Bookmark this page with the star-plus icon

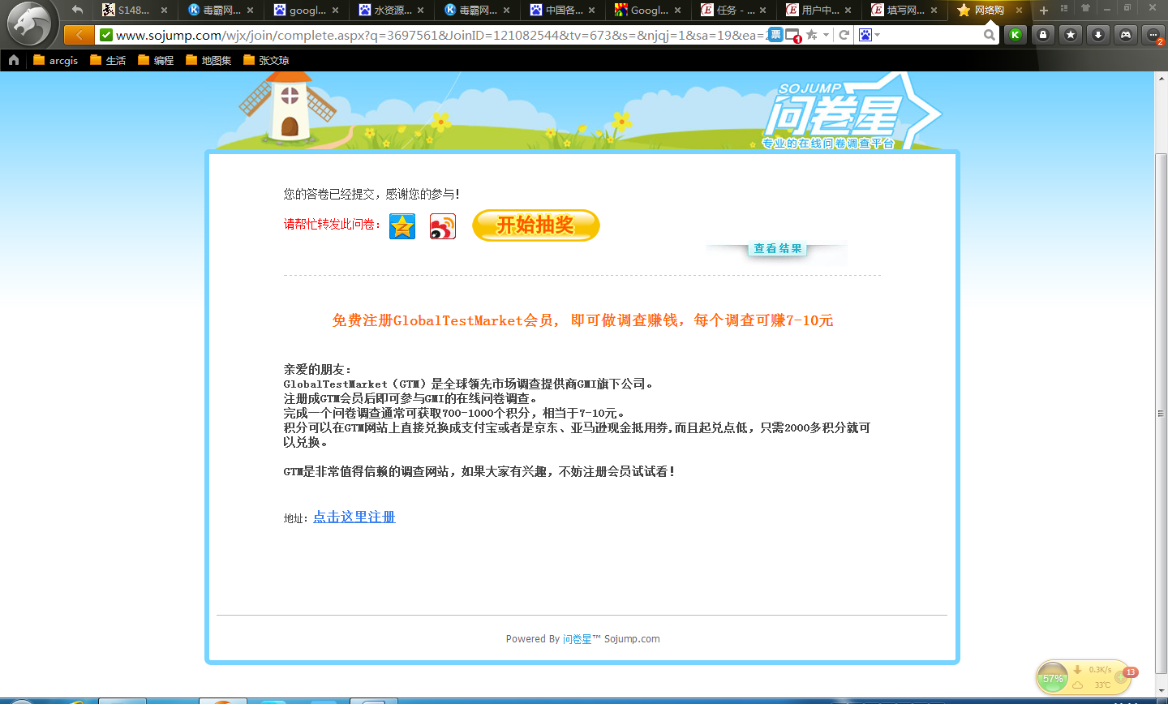click(x=812, y=35)
